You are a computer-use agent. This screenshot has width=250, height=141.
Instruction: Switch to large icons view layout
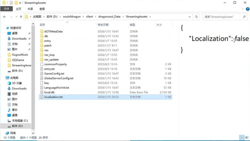coord(247,138)
